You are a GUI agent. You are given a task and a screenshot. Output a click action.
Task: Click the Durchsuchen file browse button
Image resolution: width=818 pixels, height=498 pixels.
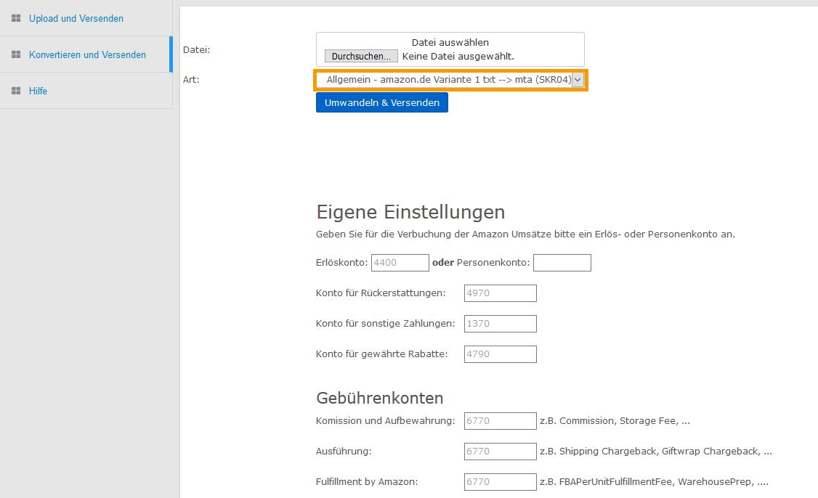point(361,56)
